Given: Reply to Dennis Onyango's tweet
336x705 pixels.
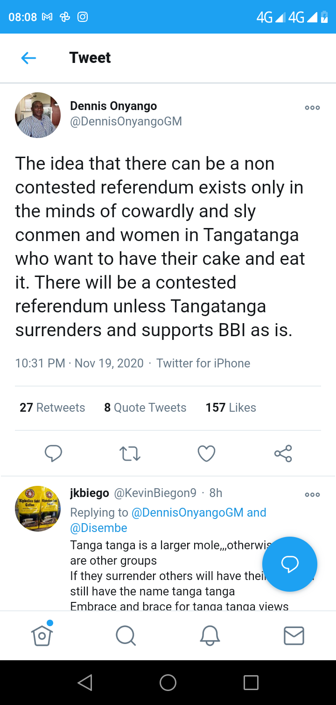Looking at the screenshot, I should click(x=53, y=453).
